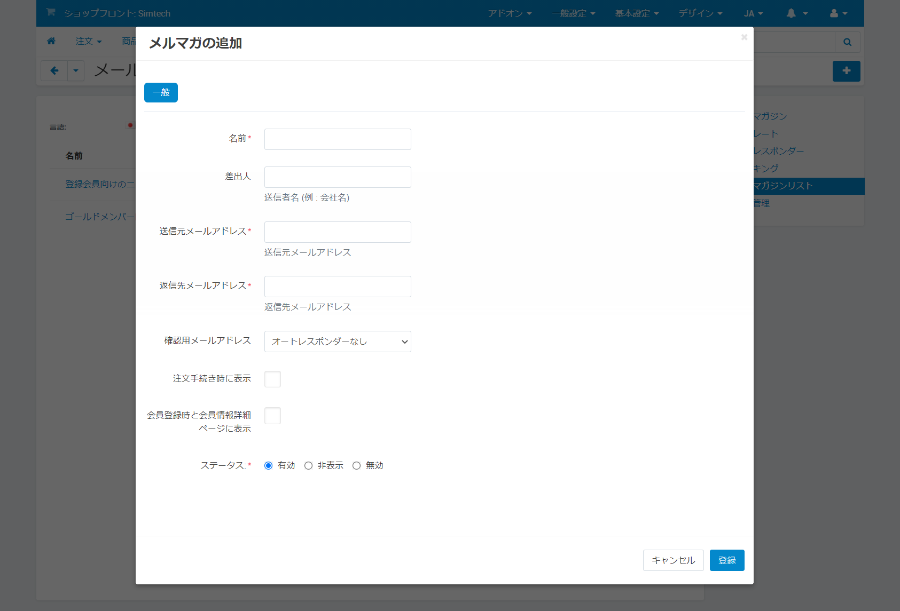Focus the 返信先メールアドレス input field

coord(338,287)
